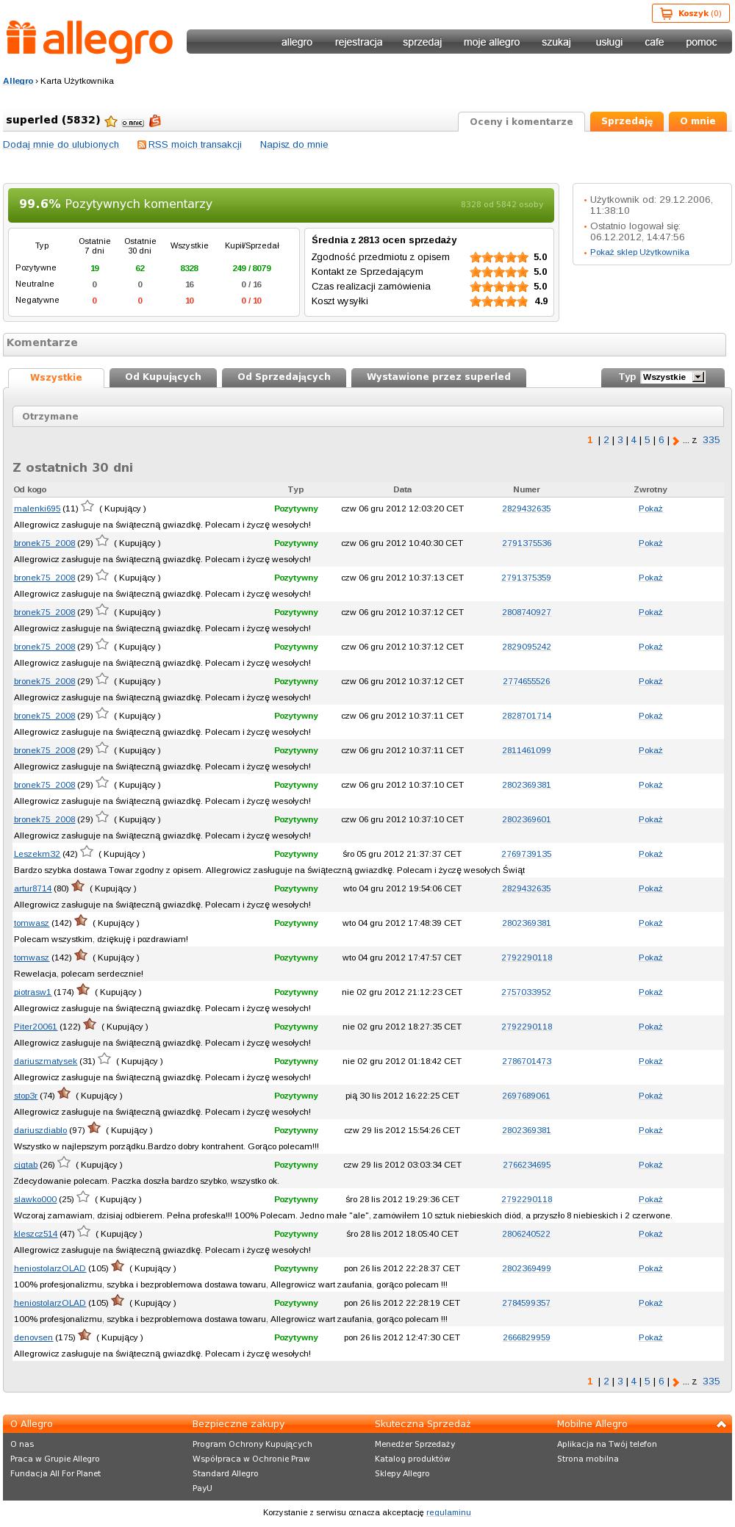Open the Typ dropdown set to Wszystkie

click(x=673, y=377)
